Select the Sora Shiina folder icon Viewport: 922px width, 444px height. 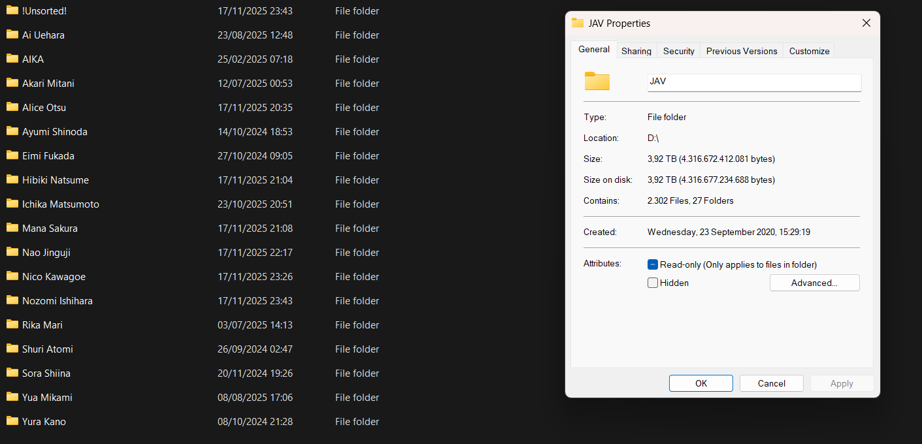(x=12, y=373)
